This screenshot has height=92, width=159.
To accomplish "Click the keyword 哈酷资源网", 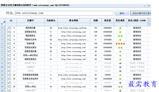I will [30, 90].
